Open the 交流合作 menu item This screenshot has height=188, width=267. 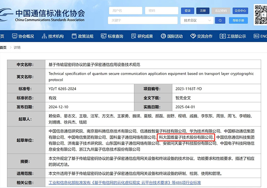(x=201, y=36)
